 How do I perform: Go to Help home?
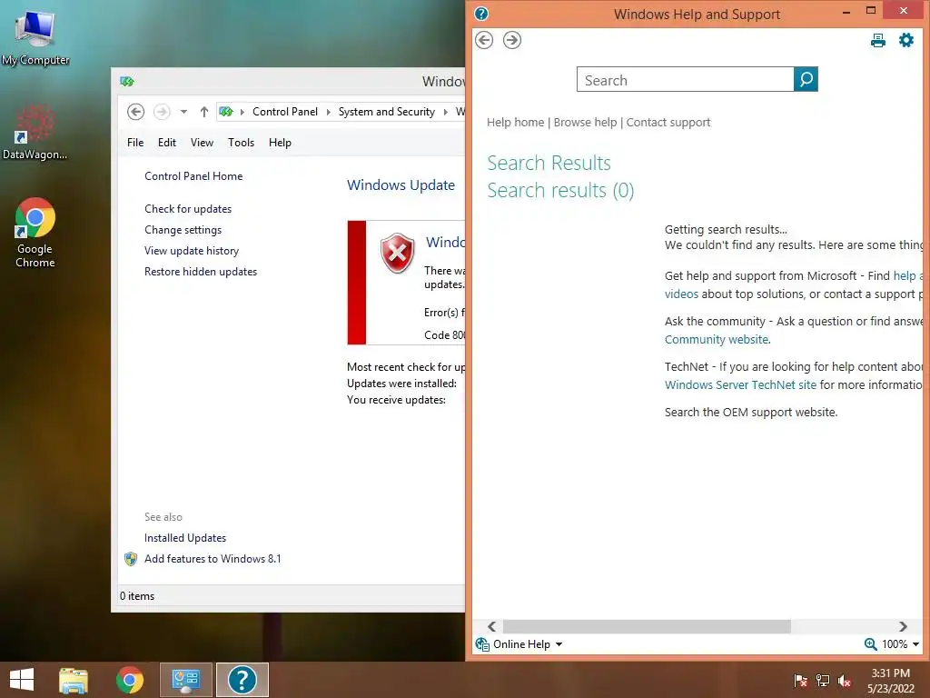click(x=516, y=123)
